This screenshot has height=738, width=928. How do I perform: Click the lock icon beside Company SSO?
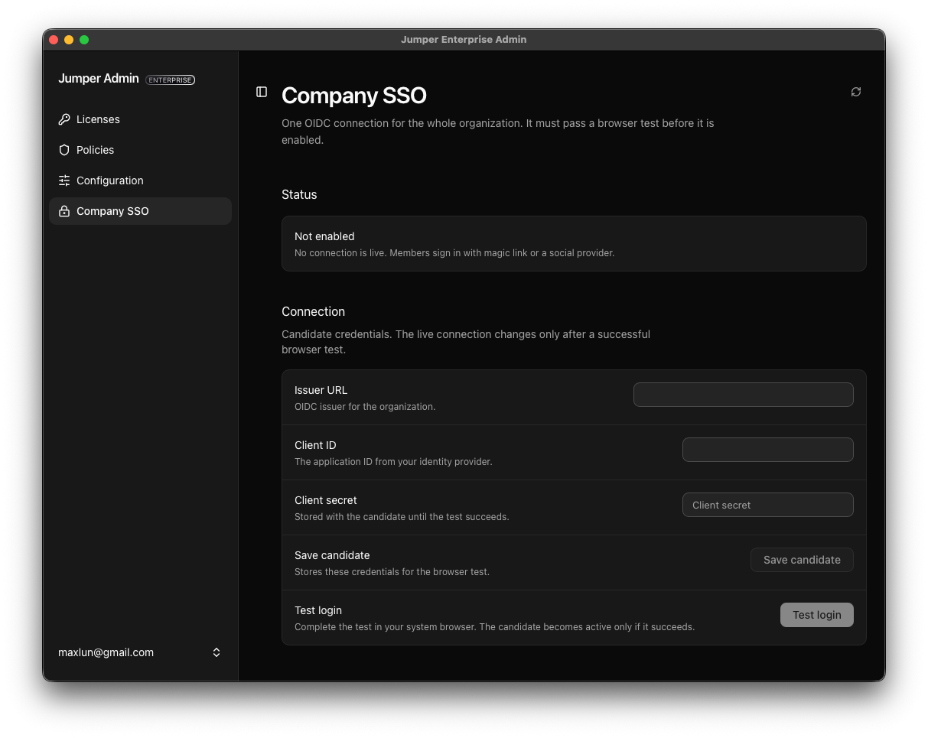[64, 211]
